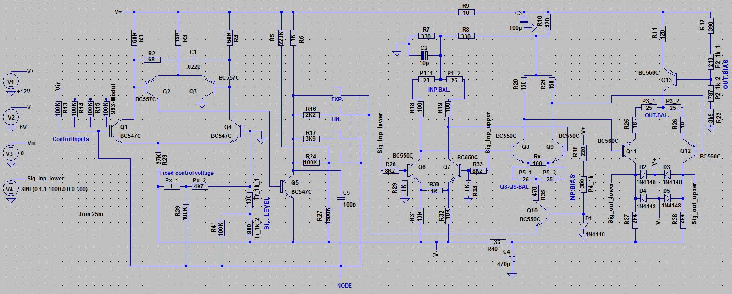
Task: Click the Rx 100 resistor between Q8 and Q9
Action: [538, 163]
